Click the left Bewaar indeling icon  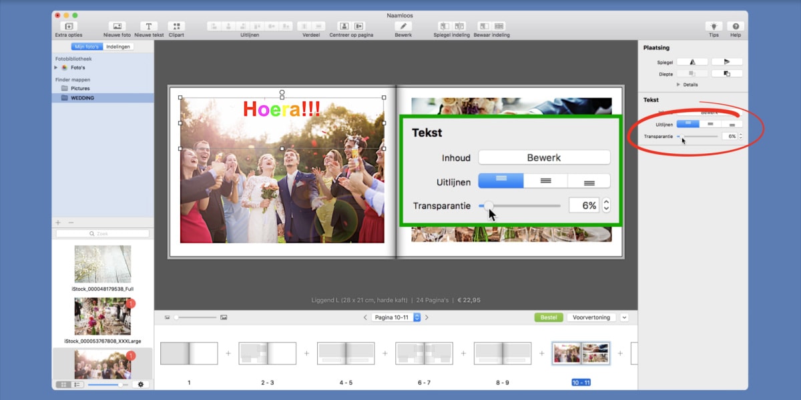tap(484, 26)
